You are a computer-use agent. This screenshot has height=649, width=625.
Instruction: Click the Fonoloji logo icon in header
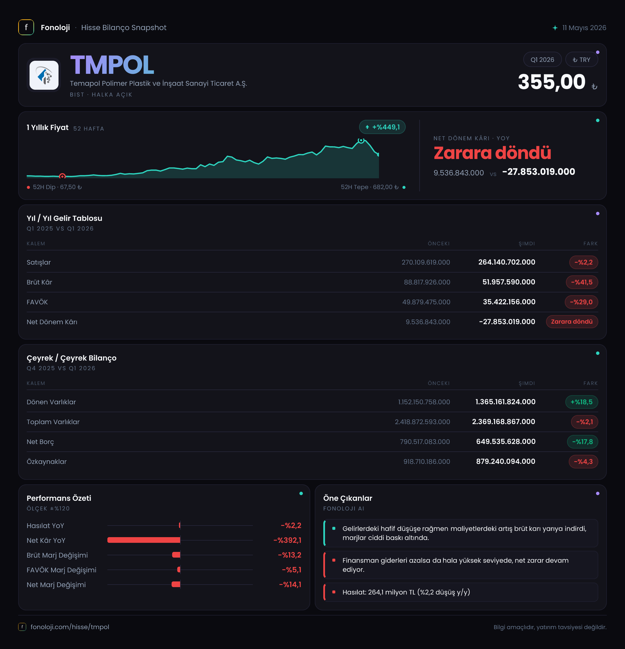pyautogui.click(x=26, y=28)
